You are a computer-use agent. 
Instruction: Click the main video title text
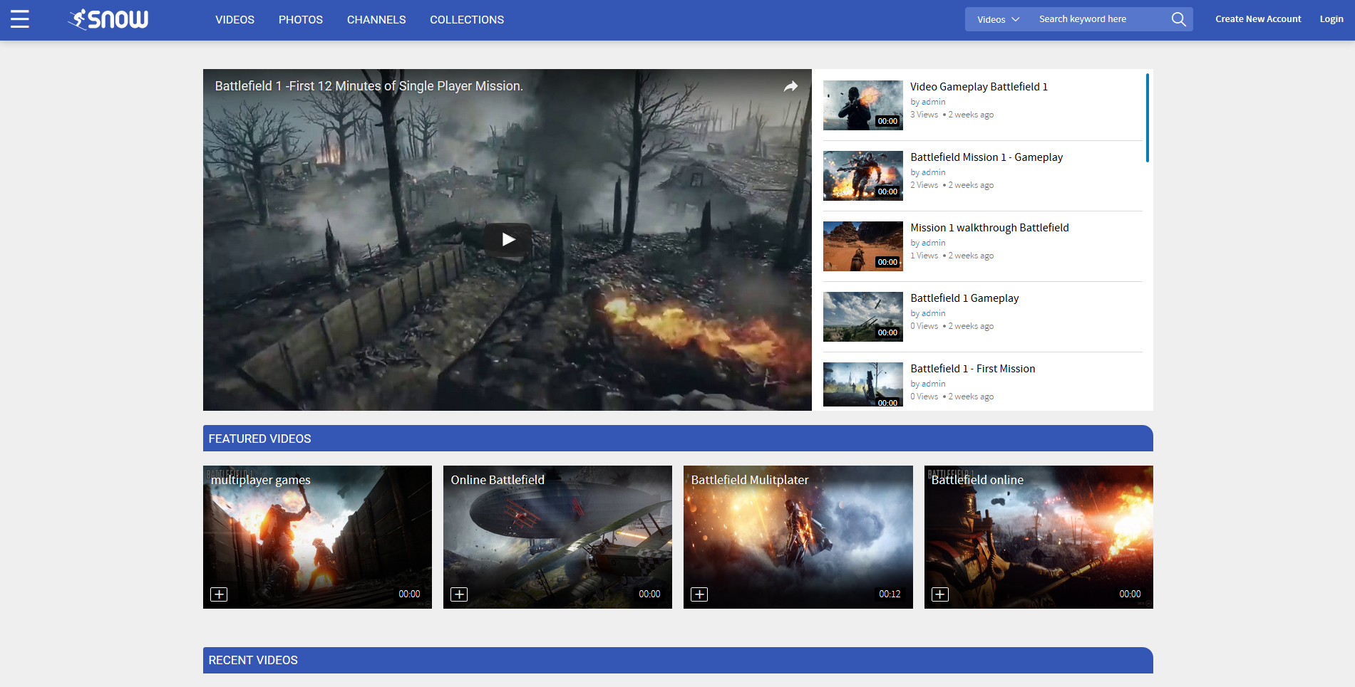click(369, 86)
